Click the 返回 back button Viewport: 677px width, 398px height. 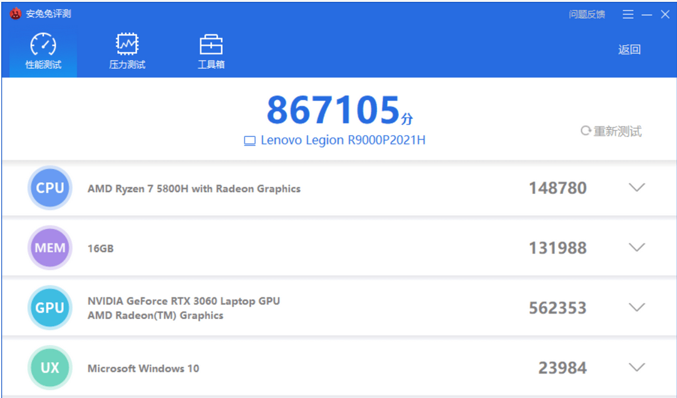[629, 49]
